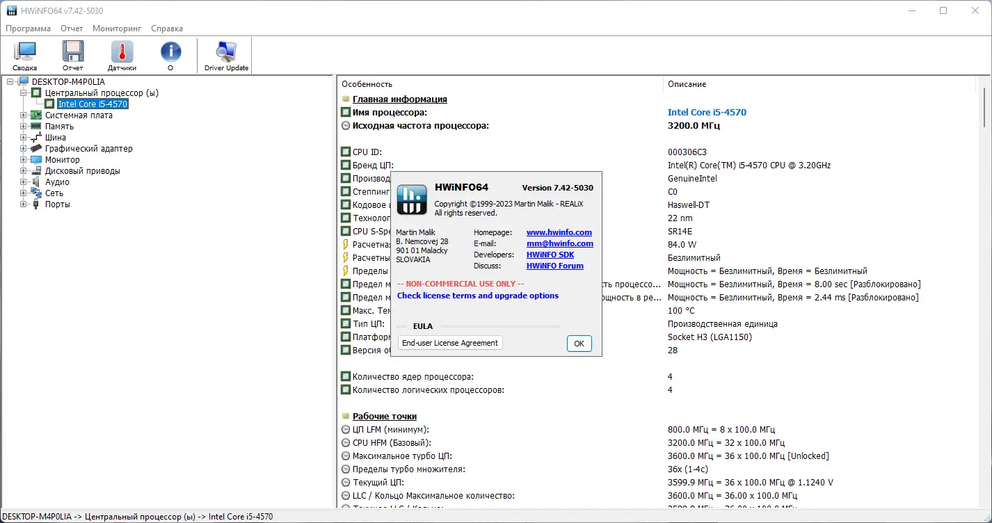992x523 pixels.
Task: Expand the Системная плата tree node
Action: pos(23,115)
